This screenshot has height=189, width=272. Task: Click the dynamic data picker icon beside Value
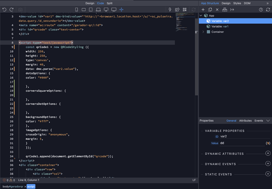(268, 143)
